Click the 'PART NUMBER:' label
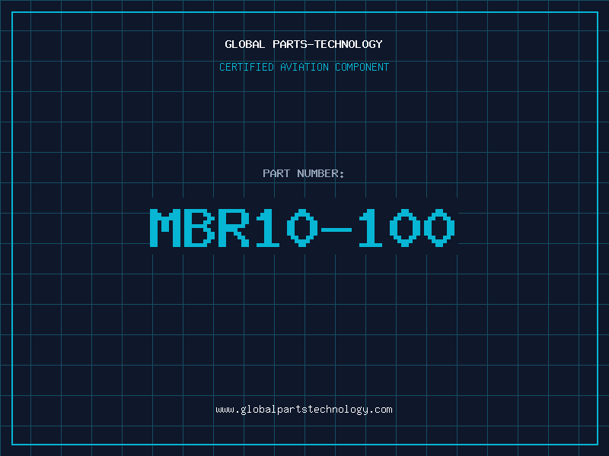This screenshot has width=609, height=456. 304,173
